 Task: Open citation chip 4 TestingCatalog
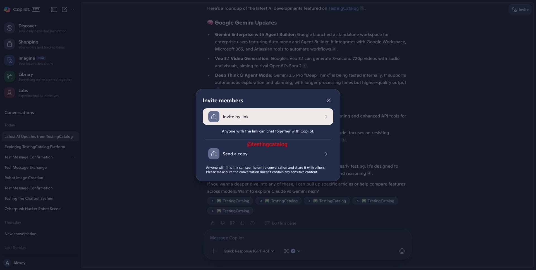(x=375, y=201)
